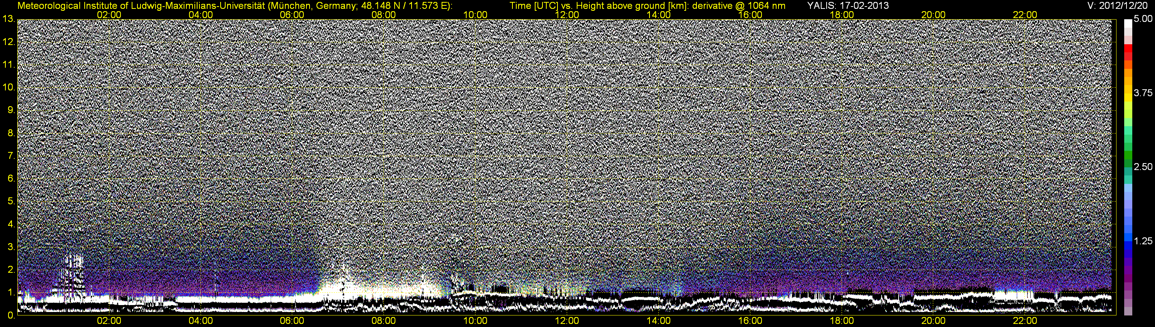Viewport: 1155px width, 327px height.
Task: Click the 'YALIS: 17-02-2013' date label
Action: (x=848, y=6)
